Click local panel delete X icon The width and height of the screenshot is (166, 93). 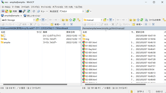[x=31, y=24]
